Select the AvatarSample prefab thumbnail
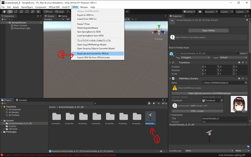The image size is (251, 157). (x=150, y=116)
